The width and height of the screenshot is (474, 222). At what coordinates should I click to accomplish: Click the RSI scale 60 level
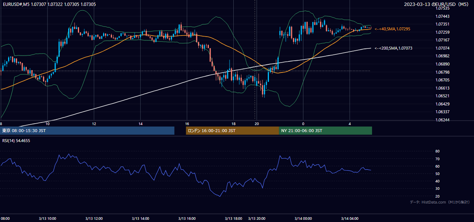coord(437,166)
